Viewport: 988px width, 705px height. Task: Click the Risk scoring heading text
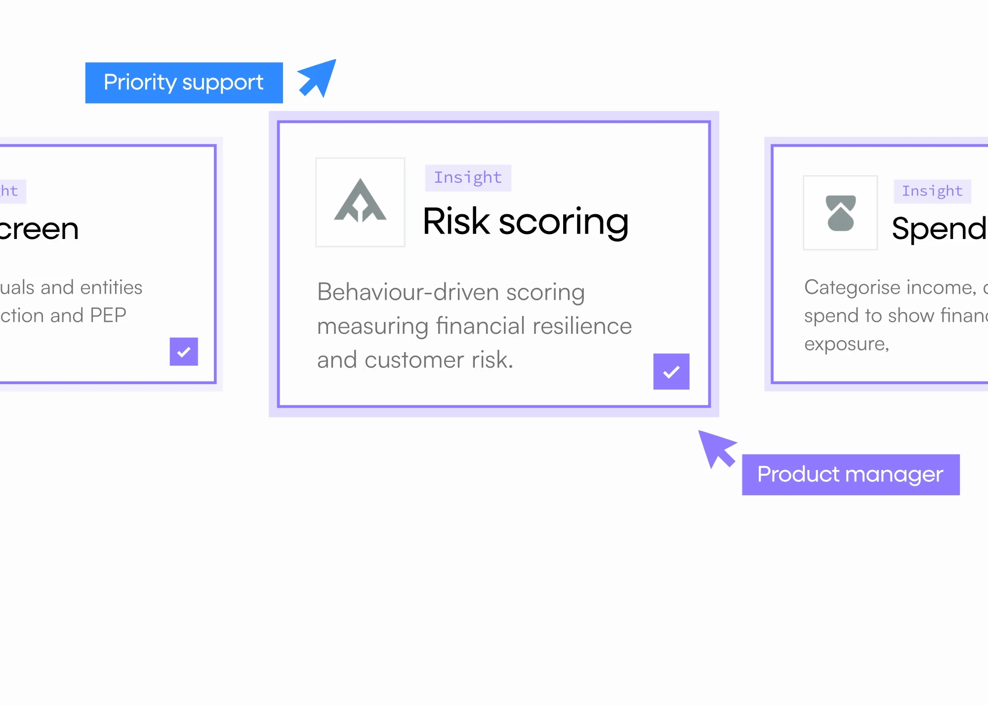coord(525,221)
